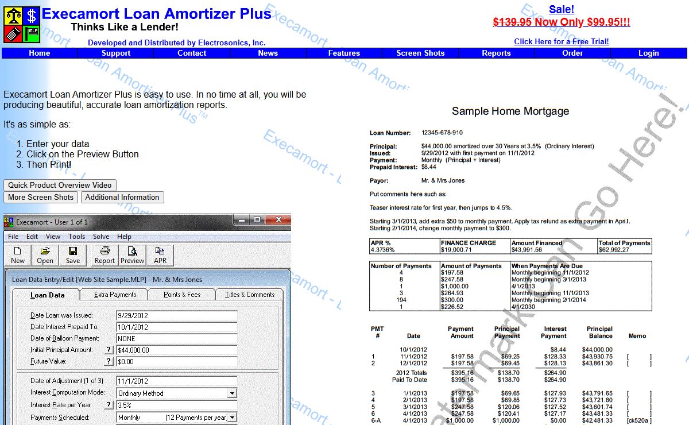Click the Prepaid Interest value $8.44
Viewport: 689px width, 425px height.
click(x=428, y=167)
